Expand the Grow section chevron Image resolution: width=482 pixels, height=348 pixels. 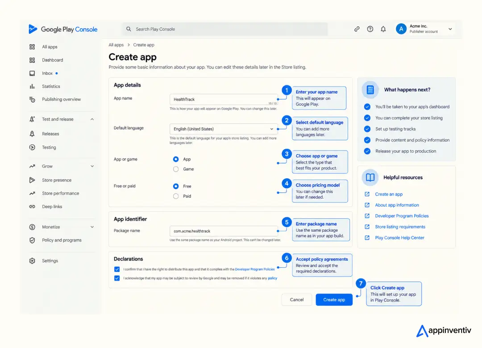click(92, 166)
